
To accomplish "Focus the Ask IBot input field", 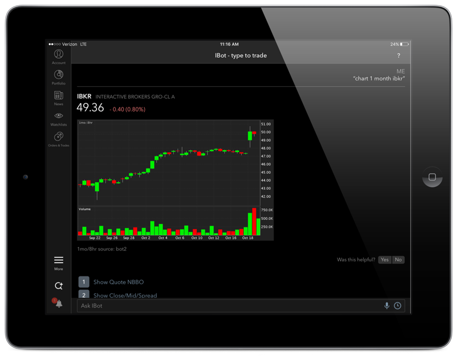I will coord(241,306).
